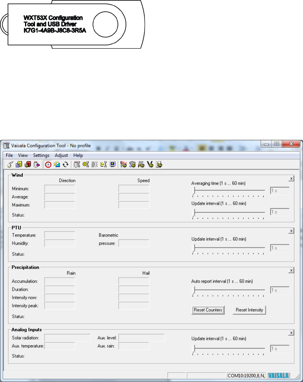Click the Barometric pressure field
This screenshot has height=382, width=303.
pos(134,243)
